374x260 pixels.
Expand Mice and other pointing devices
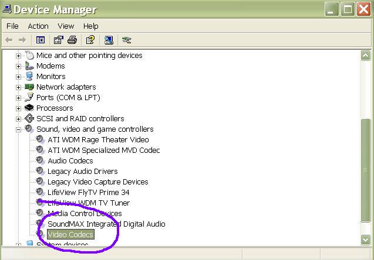[18, 56]
